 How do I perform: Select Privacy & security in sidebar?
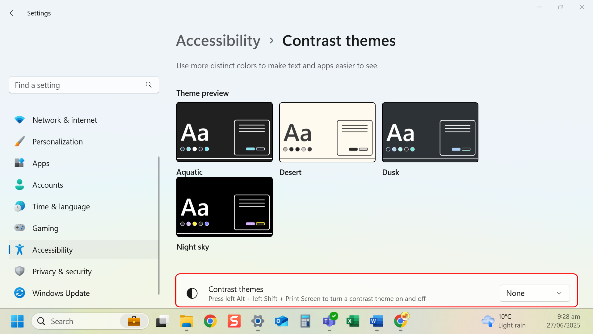click(x=84, y=272)
